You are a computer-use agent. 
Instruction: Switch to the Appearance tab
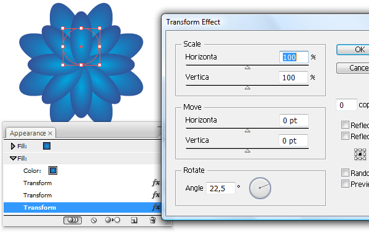[28, 133]
